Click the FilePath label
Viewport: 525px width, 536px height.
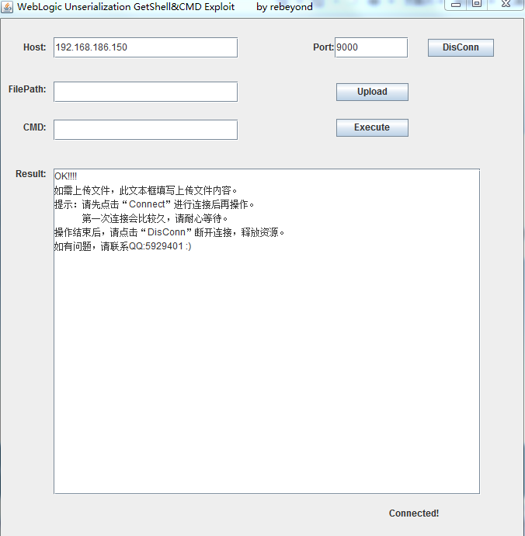point(27,89)
